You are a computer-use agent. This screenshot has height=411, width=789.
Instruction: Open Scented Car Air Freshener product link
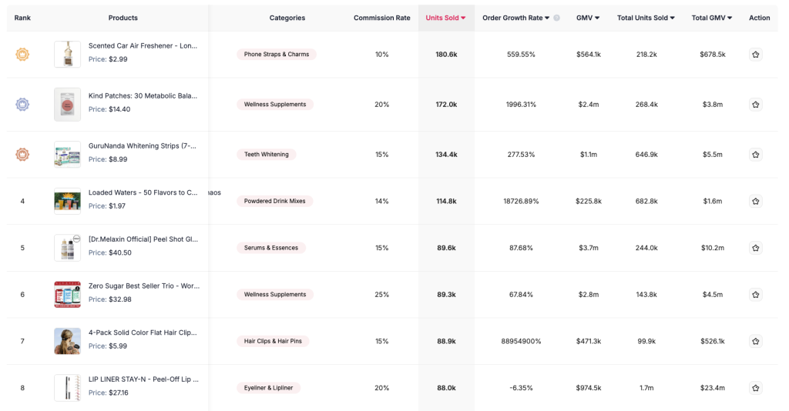(x=143, y=46)
